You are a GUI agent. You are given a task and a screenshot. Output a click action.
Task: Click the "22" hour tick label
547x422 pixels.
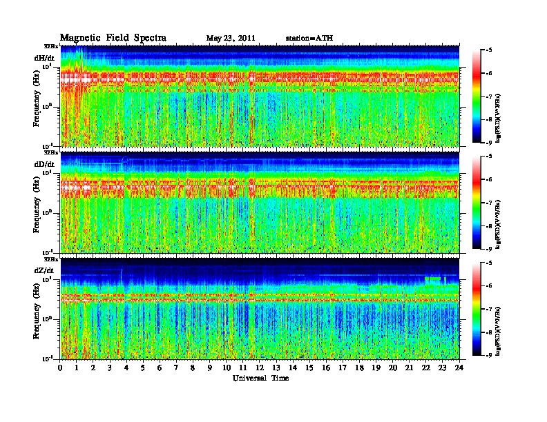pos(426,368)
